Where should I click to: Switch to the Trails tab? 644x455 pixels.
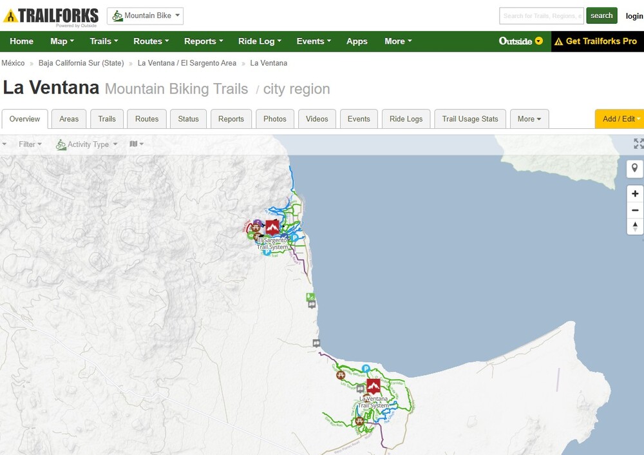coord(107,119)
